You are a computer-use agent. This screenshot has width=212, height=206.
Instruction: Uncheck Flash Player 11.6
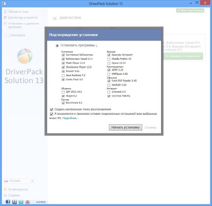tap(63, 63)
